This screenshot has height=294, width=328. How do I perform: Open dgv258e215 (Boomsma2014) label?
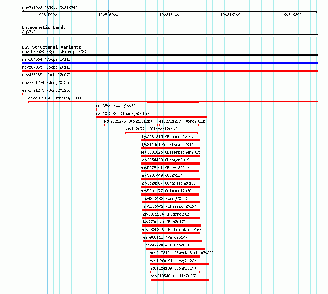click(167, 137)
